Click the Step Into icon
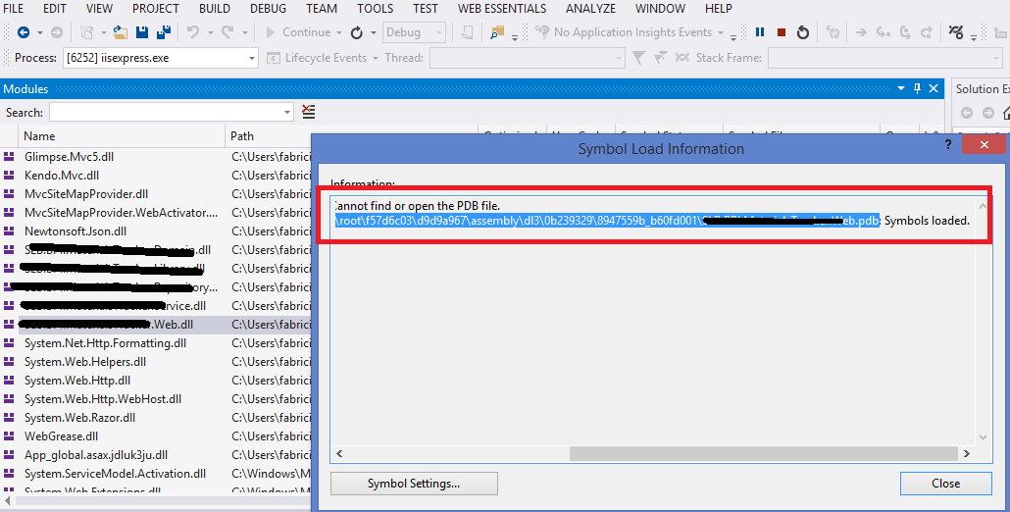This screenshot has height=512, width=1010. [884, 32]
